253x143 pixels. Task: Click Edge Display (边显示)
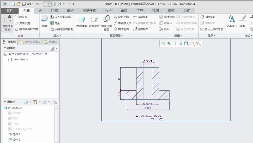click(166, 23)
